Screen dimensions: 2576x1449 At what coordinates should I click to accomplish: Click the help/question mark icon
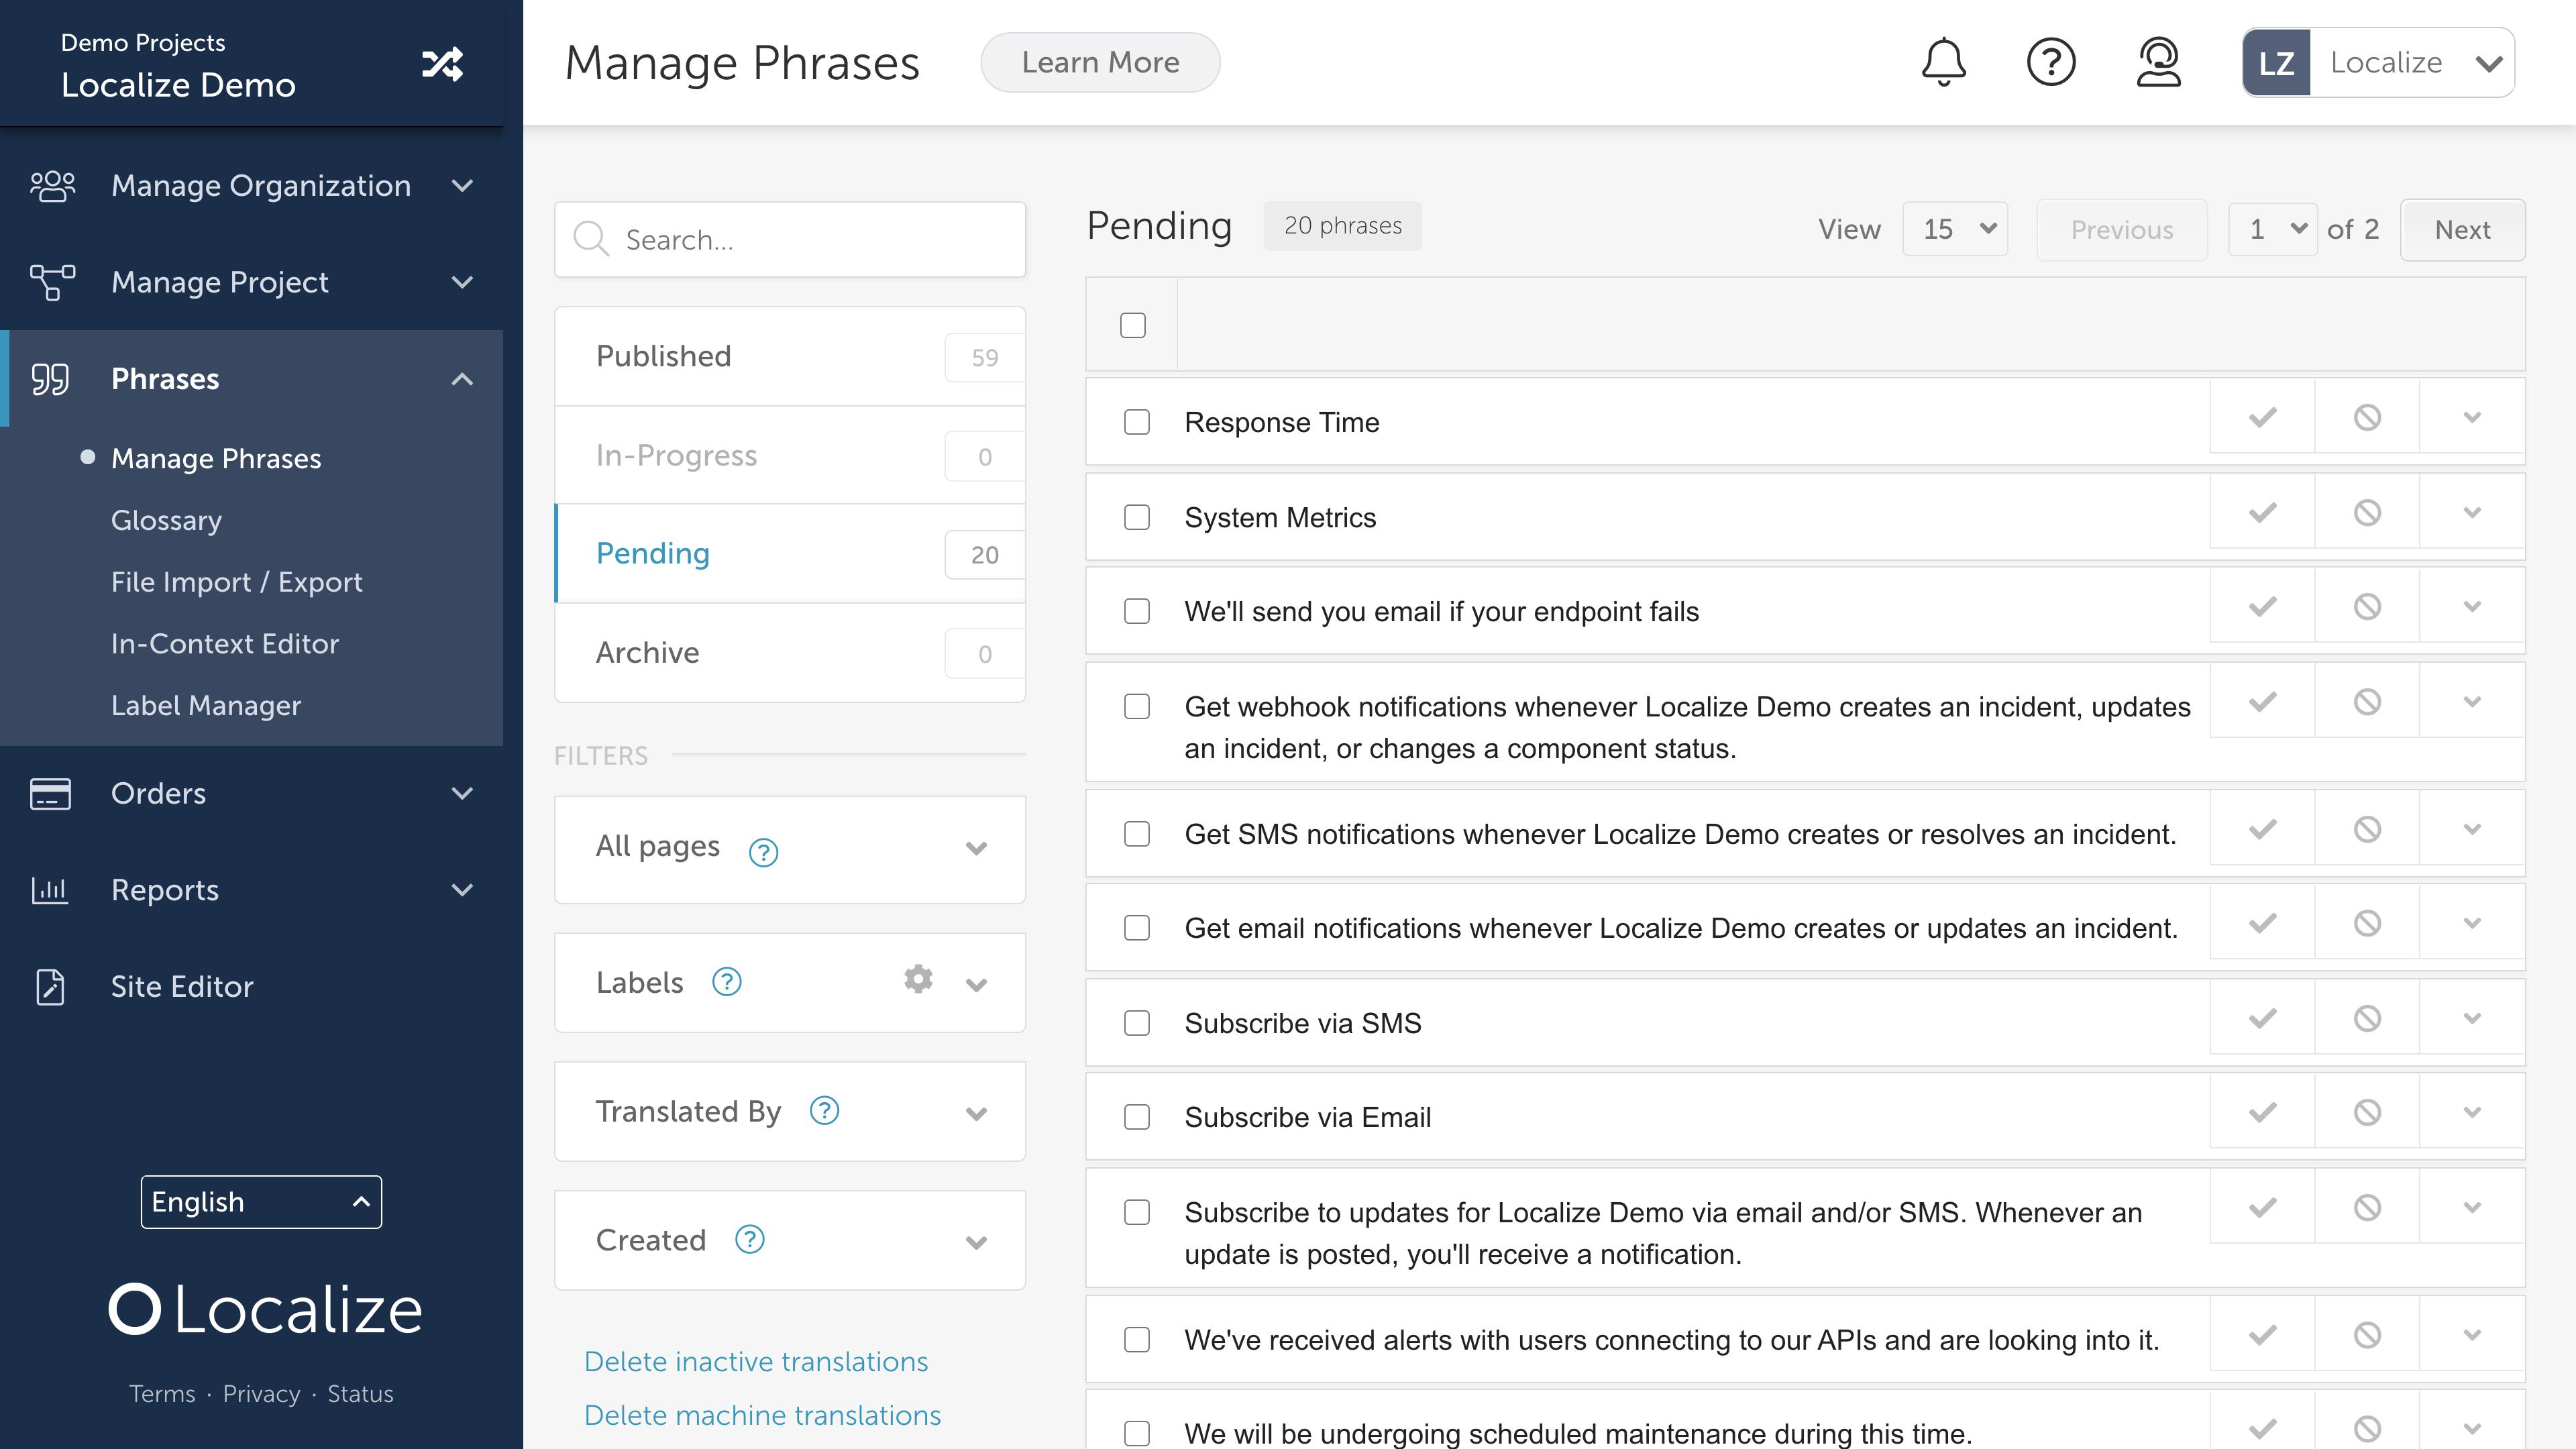click(2051, 62)
